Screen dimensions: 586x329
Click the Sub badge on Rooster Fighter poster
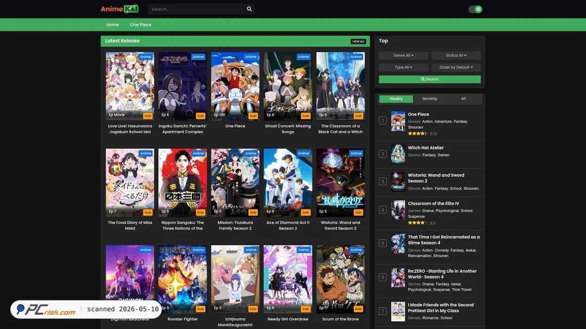pyautogui.click(x=200, y=309)
